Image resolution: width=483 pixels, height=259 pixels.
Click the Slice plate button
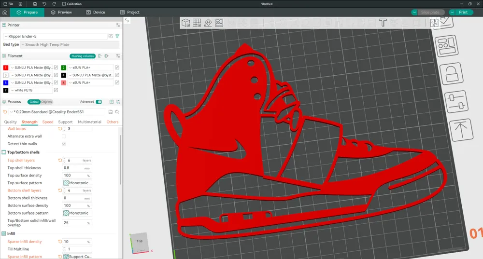[431, 13]
